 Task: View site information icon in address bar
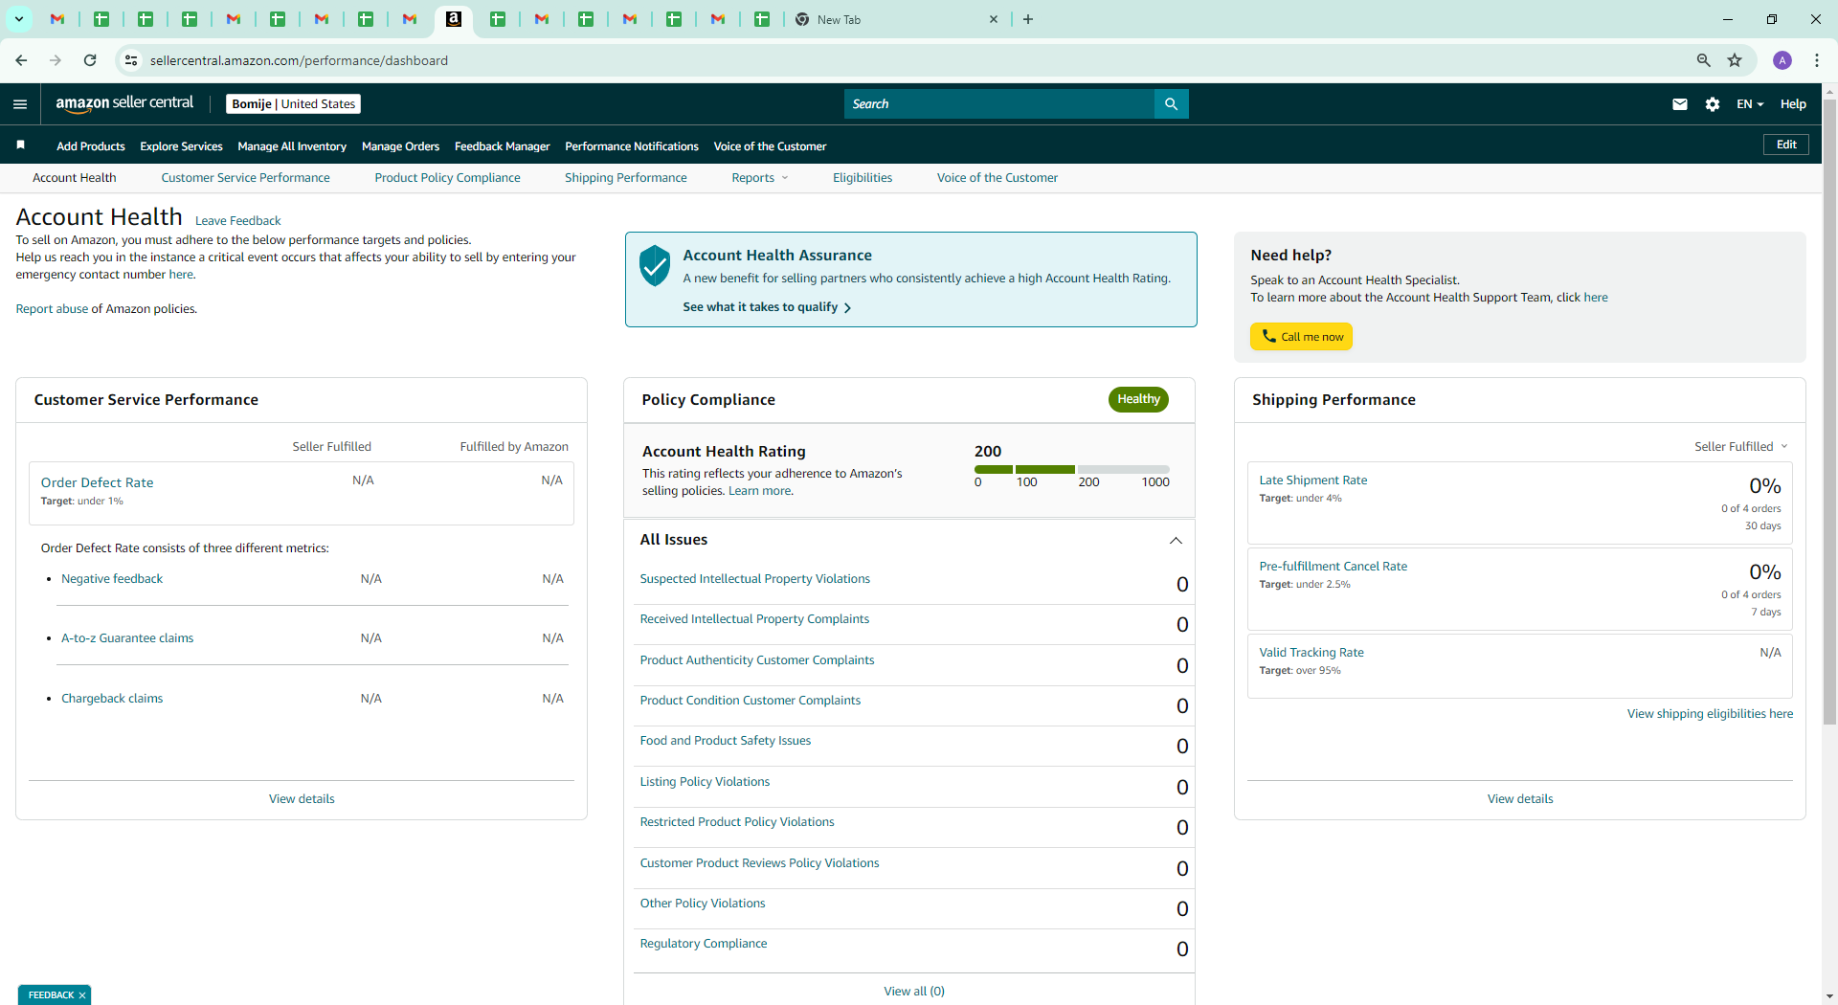[131, 60]
